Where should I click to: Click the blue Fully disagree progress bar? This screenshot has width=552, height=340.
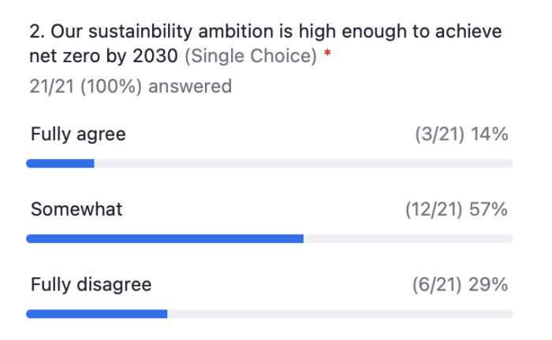(97, 314)
